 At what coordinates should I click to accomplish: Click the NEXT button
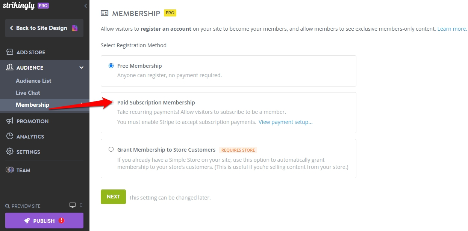(x=113, y=197)
